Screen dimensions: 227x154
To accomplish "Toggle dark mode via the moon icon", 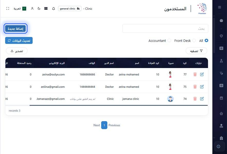I will 39,8.
